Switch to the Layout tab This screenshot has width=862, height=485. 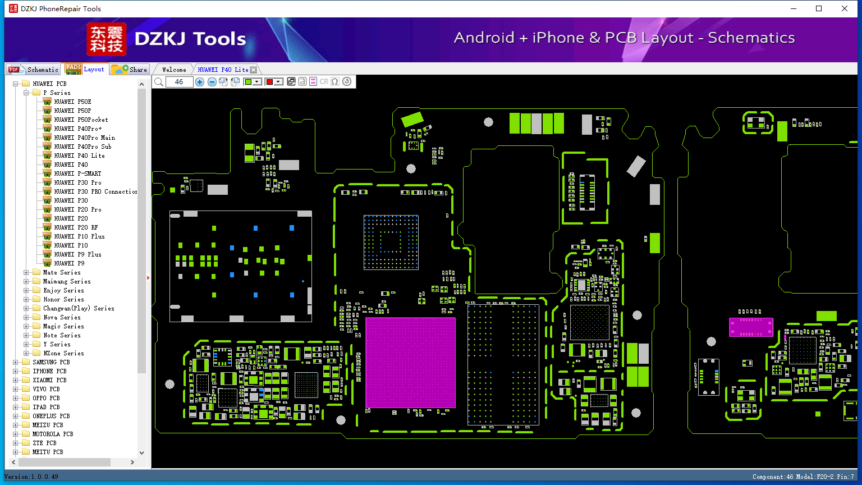(x=85, y=69)
